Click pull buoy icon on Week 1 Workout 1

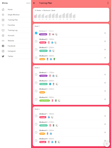click(50, 34)
